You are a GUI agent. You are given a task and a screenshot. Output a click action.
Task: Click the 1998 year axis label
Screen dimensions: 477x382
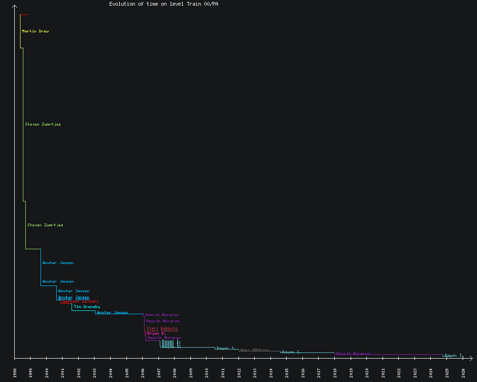point(15,373)
